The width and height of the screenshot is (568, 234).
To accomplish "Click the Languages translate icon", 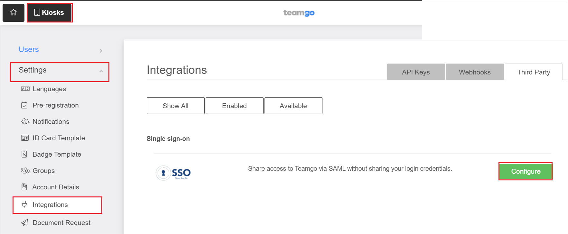I will coord(25,89).
